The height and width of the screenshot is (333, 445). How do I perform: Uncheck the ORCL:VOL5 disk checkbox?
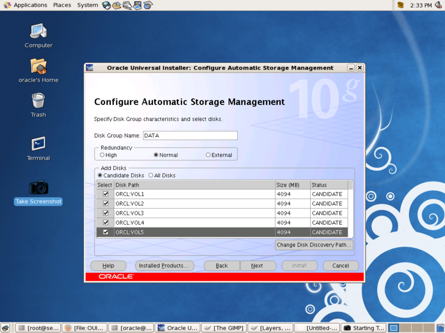click(106, 232)
